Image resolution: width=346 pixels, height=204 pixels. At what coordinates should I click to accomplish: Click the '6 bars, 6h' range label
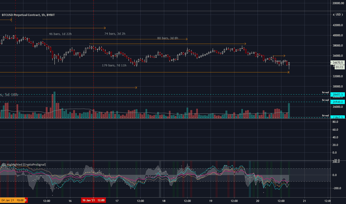tap(280, 61)
